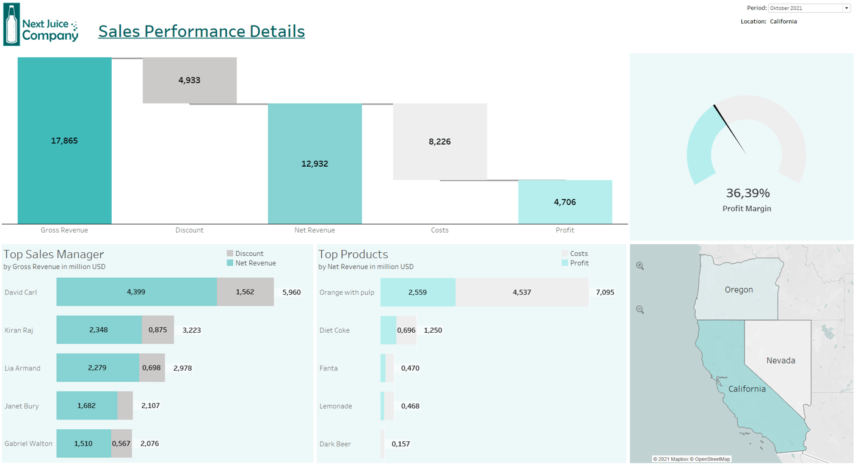Click the Profit bar in the waterfall chart

point(565,201)
